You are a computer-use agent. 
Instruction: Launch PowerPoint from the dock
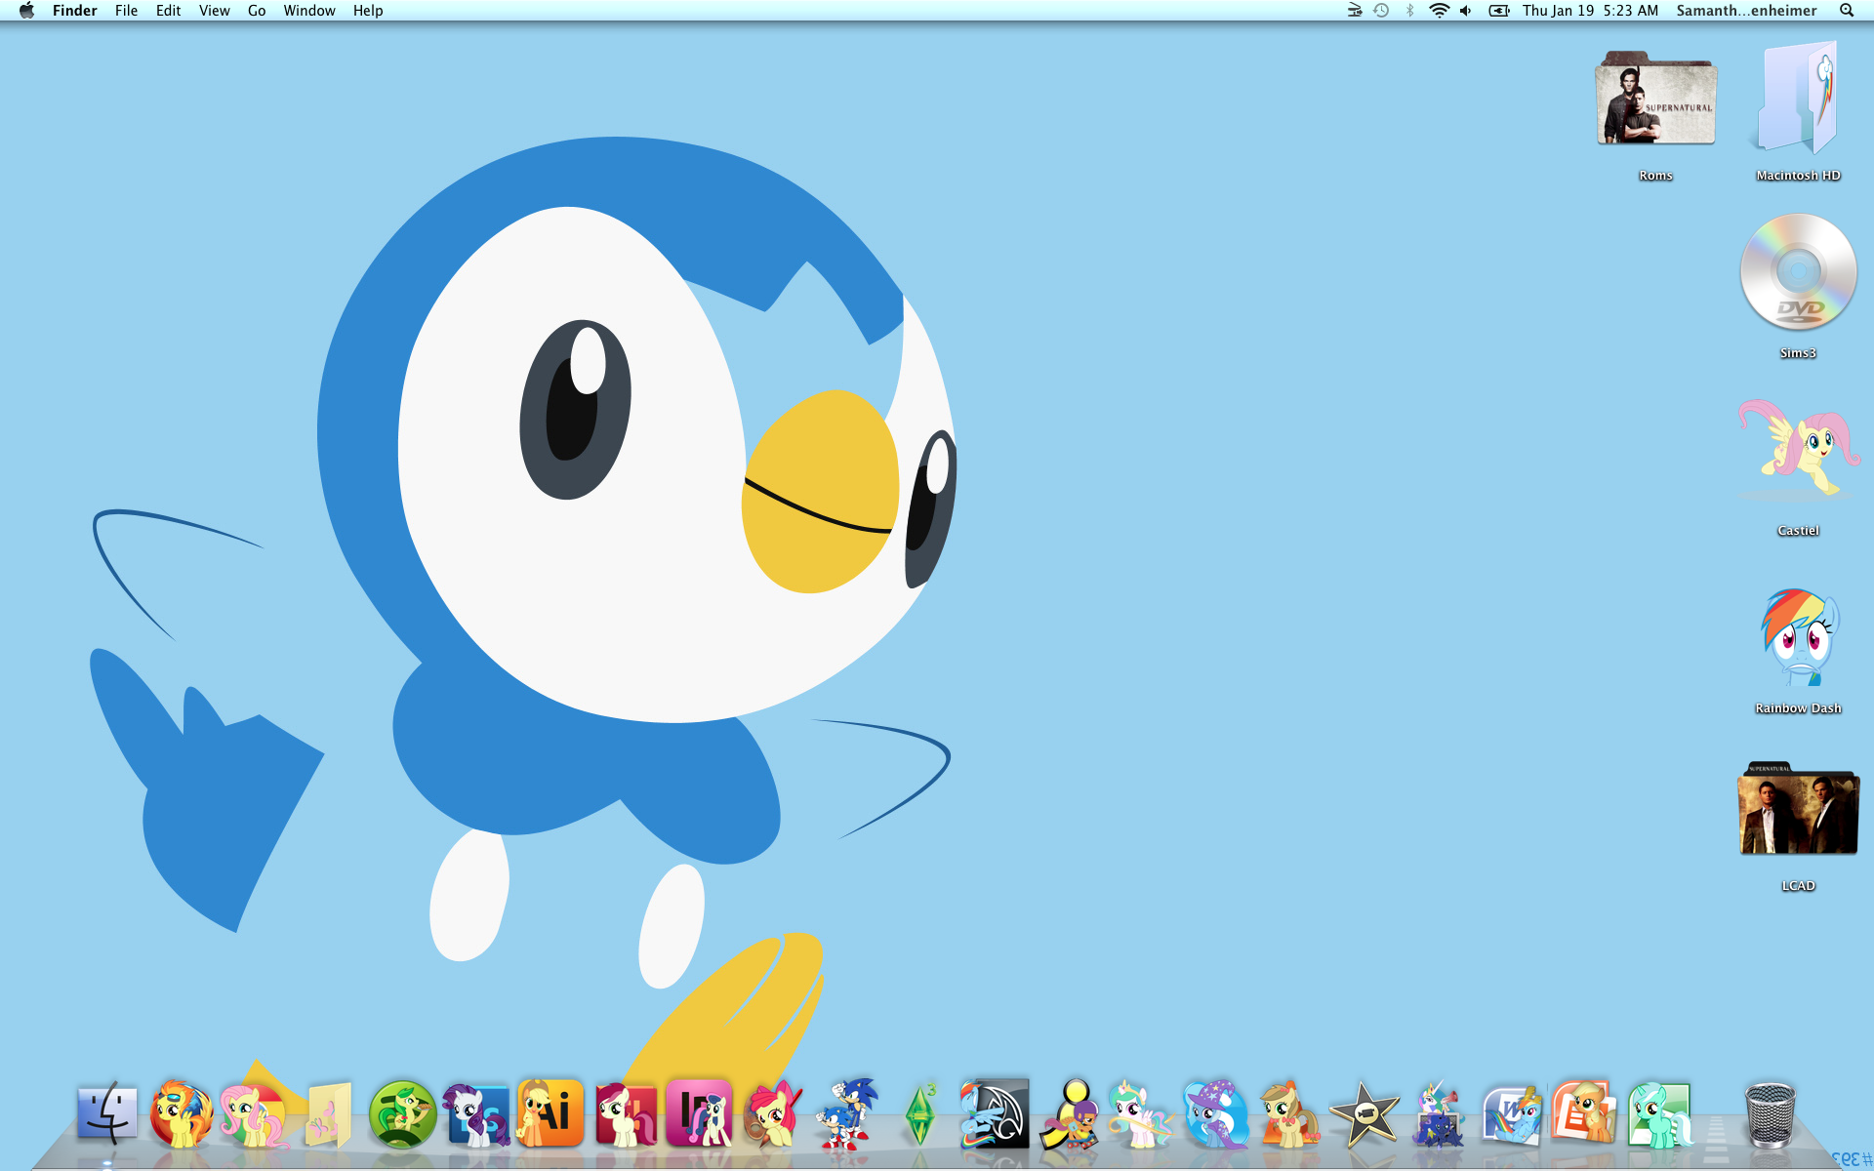click(x=1585, y=1113)
